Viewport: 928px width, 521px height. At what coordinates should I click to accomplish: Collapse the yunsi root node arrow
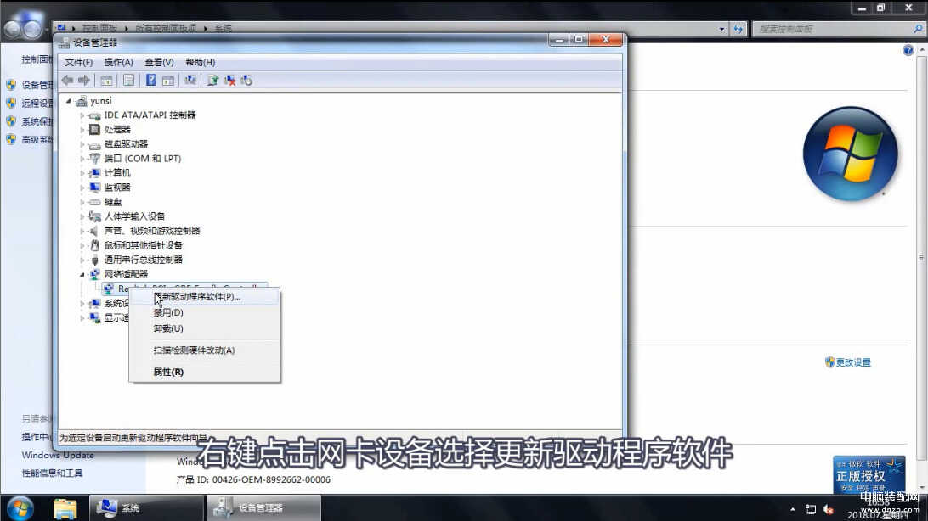pyautogui.click(x=69, y=101)
